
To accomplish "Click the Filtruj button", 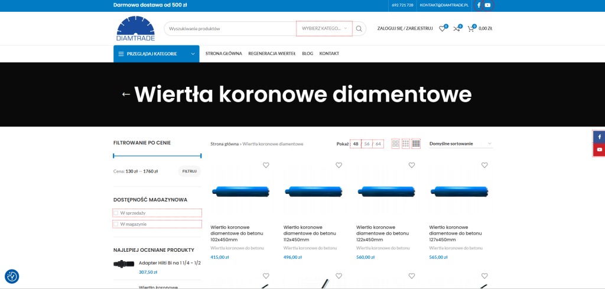I will click(x=190, y=171).
